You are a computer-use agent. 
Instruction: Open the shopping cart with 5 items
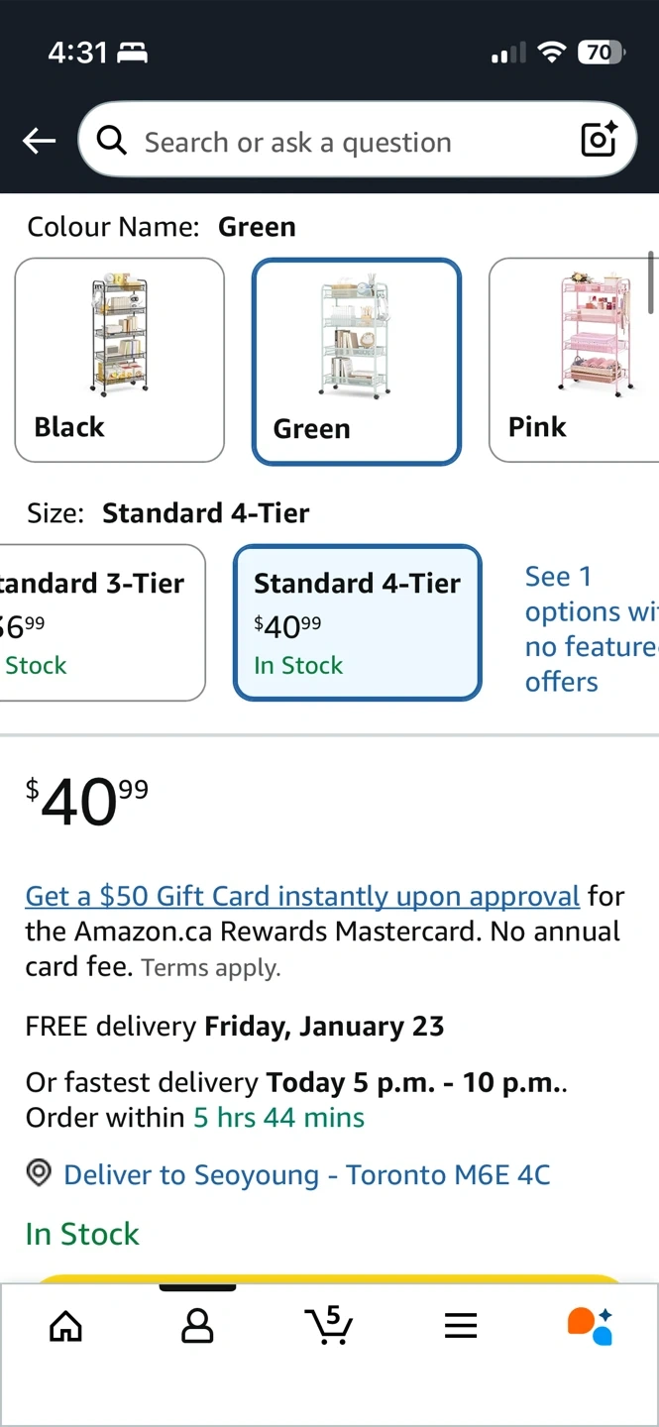click(x=329, y=1325)
